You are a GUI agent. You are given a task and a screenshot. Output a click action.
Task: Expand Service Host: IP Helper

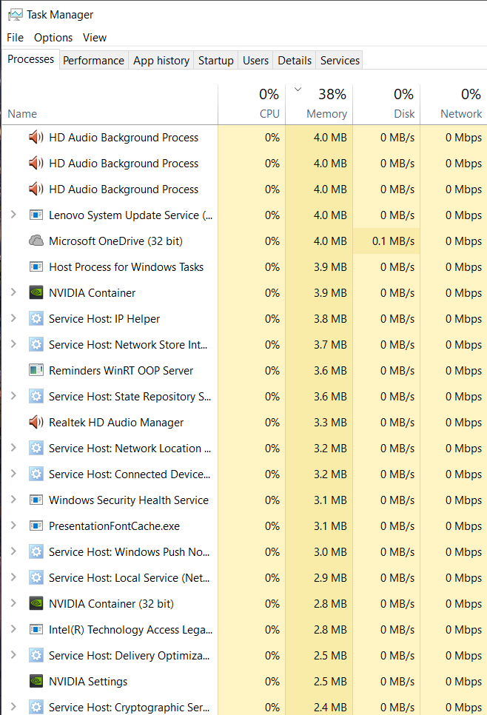click(x=13, y=318)
